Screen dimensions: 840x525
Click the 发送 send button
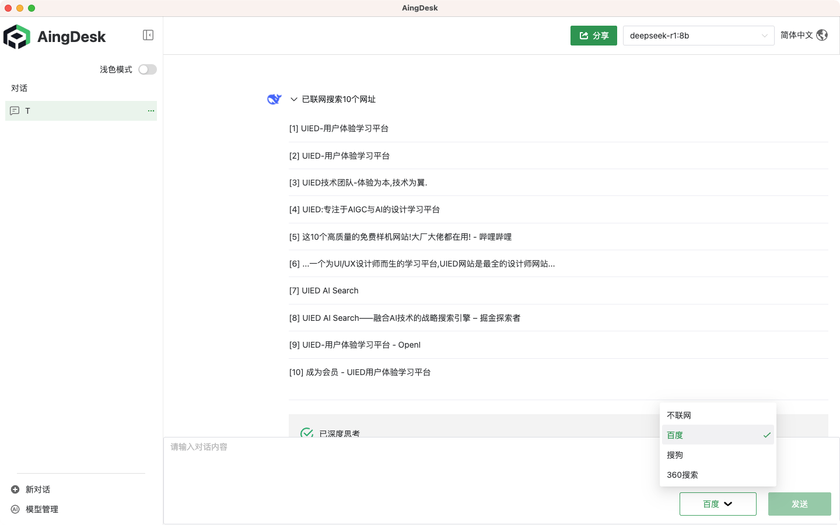click(799, 504)
